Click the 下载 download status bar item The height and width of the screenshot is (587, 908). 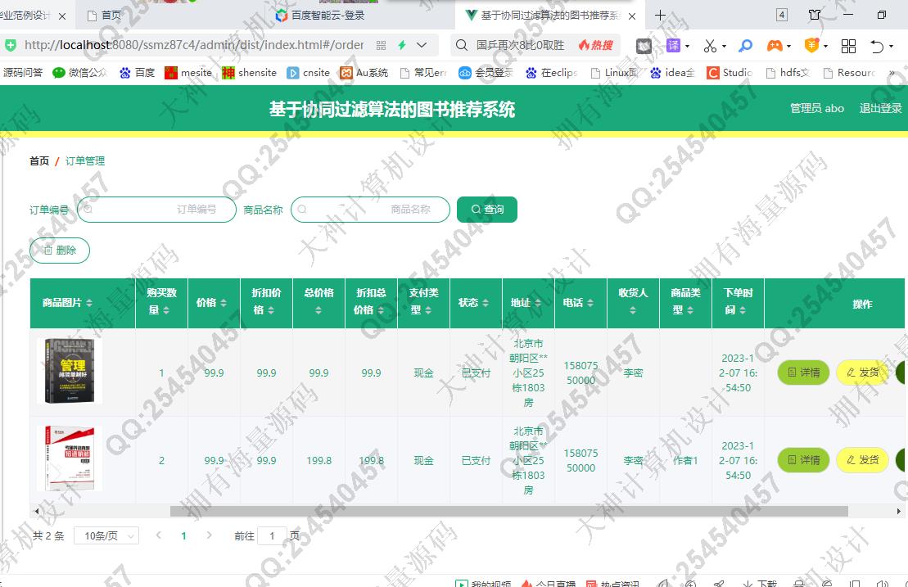[x=761, y=583]
